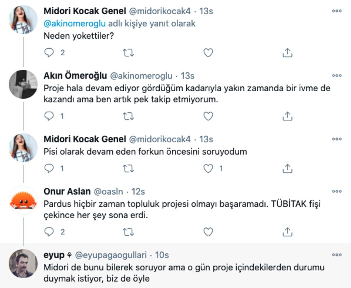This screenshot has height=288, width=351.
Task: Like the "Pisi olarak devam eden" tweet
Action: click(208, 168)
